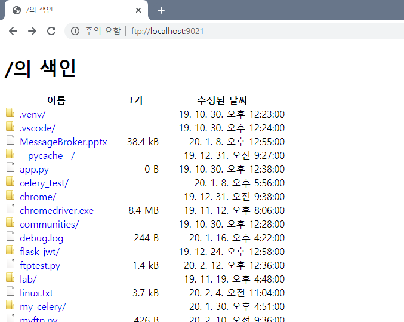The width and height of the screenshot is (404, 322).
Task: Click the date 20. 2. 4. 오전 11:04:00
Action: click(237, 293)
